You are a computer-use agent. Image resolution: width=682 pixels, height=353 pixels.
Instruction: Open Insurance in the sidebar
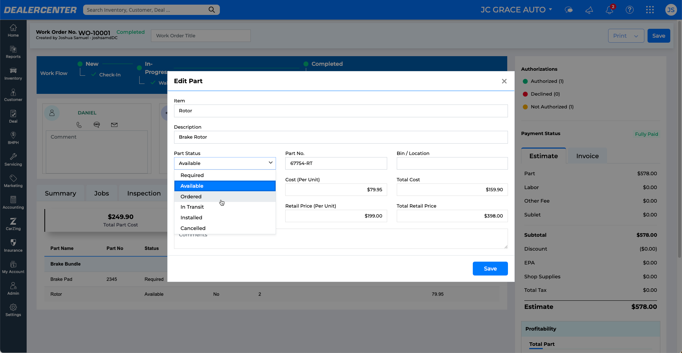tap(13, 246)
